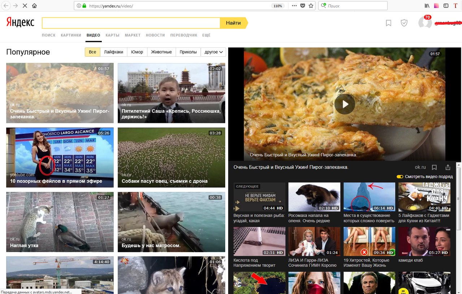The image size is (462, 294).
Task: Open Yandex bookmarks collection icon in header
Action: 388,23
